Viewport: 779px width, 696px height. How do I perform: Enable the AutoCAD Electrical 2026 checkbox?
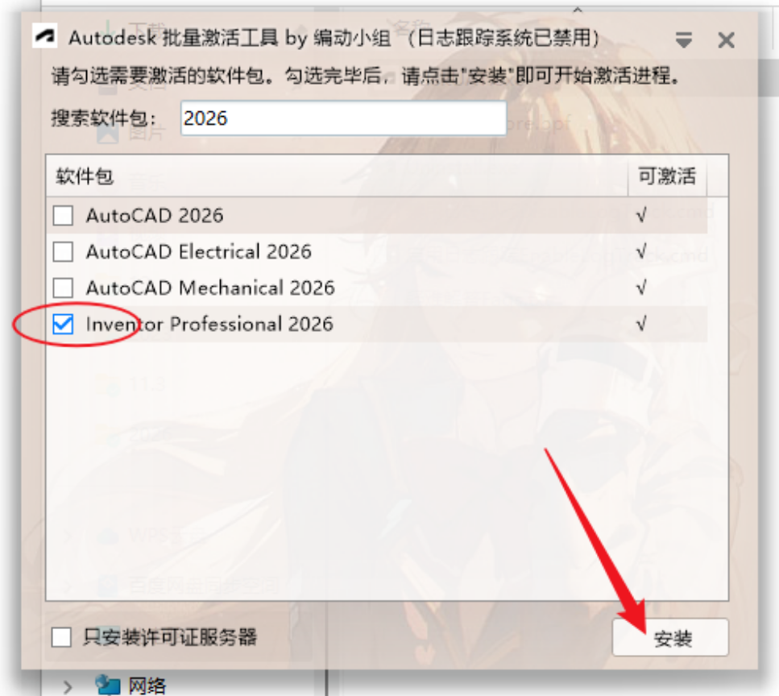(x=63, y=251)
